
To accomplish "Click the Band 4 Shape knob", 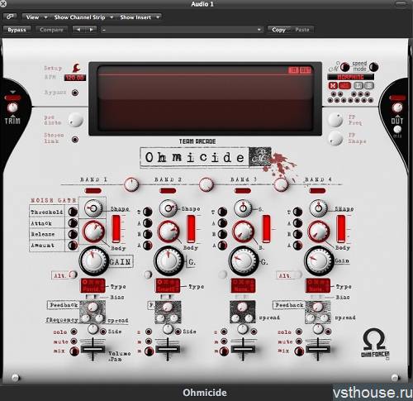I will click(318, 208).
